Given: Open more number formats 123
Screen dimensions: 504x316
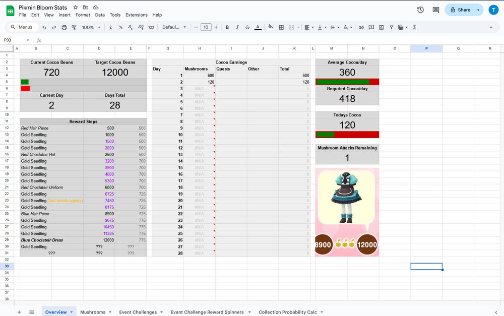Looking at the screenshot, I should [151, 27].
